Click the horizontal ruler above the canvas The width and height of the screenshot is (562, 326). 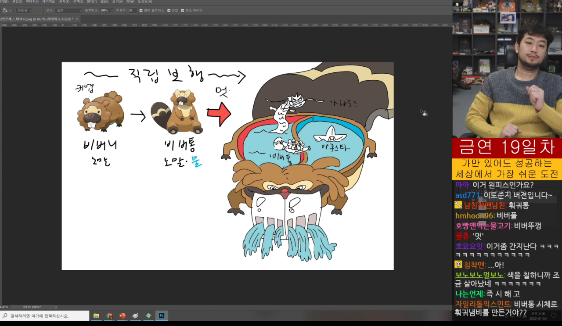pyautogui.click(x=226, y=25)
